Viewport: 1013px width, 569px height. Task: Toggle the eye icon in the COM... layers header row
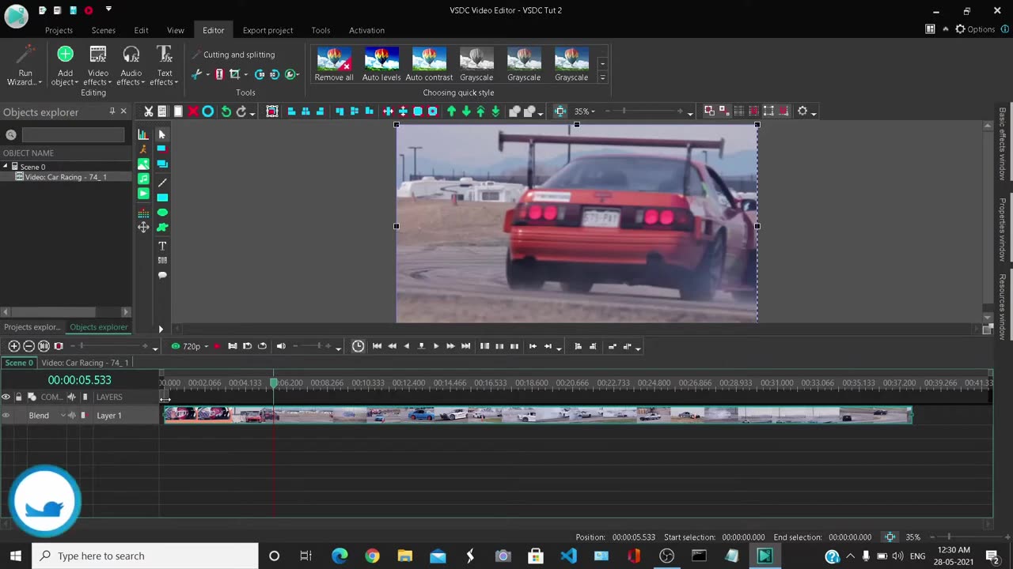(x=6, y=397)
